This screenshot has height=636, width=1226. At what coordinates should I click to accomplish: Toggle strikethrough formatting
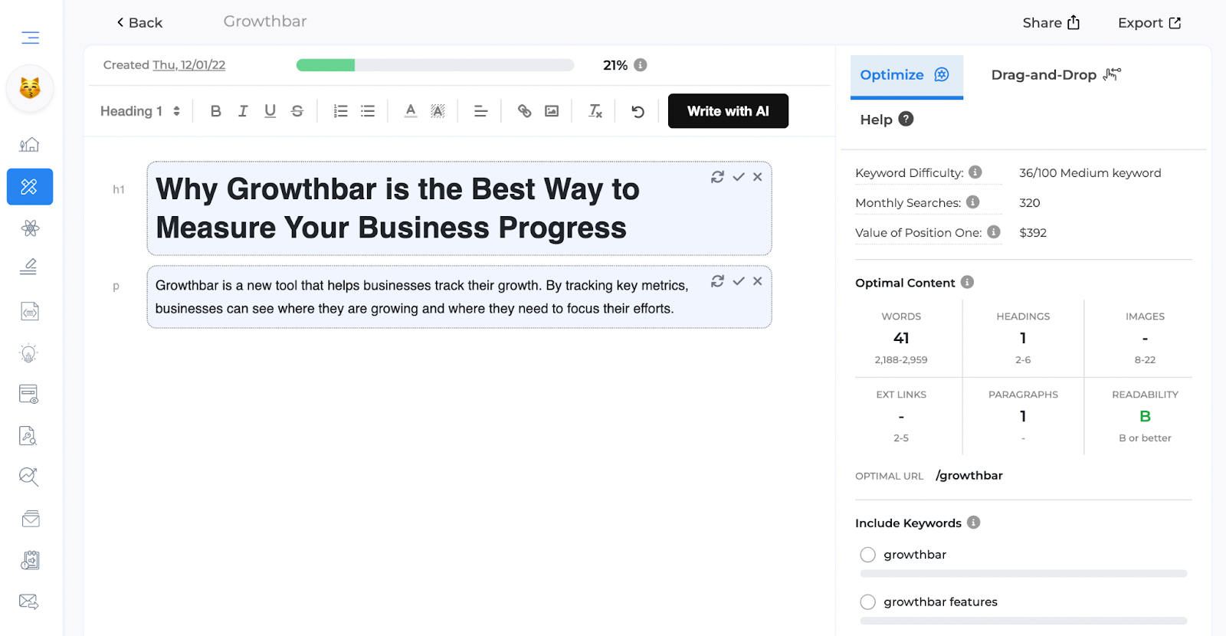pos(297,111)
